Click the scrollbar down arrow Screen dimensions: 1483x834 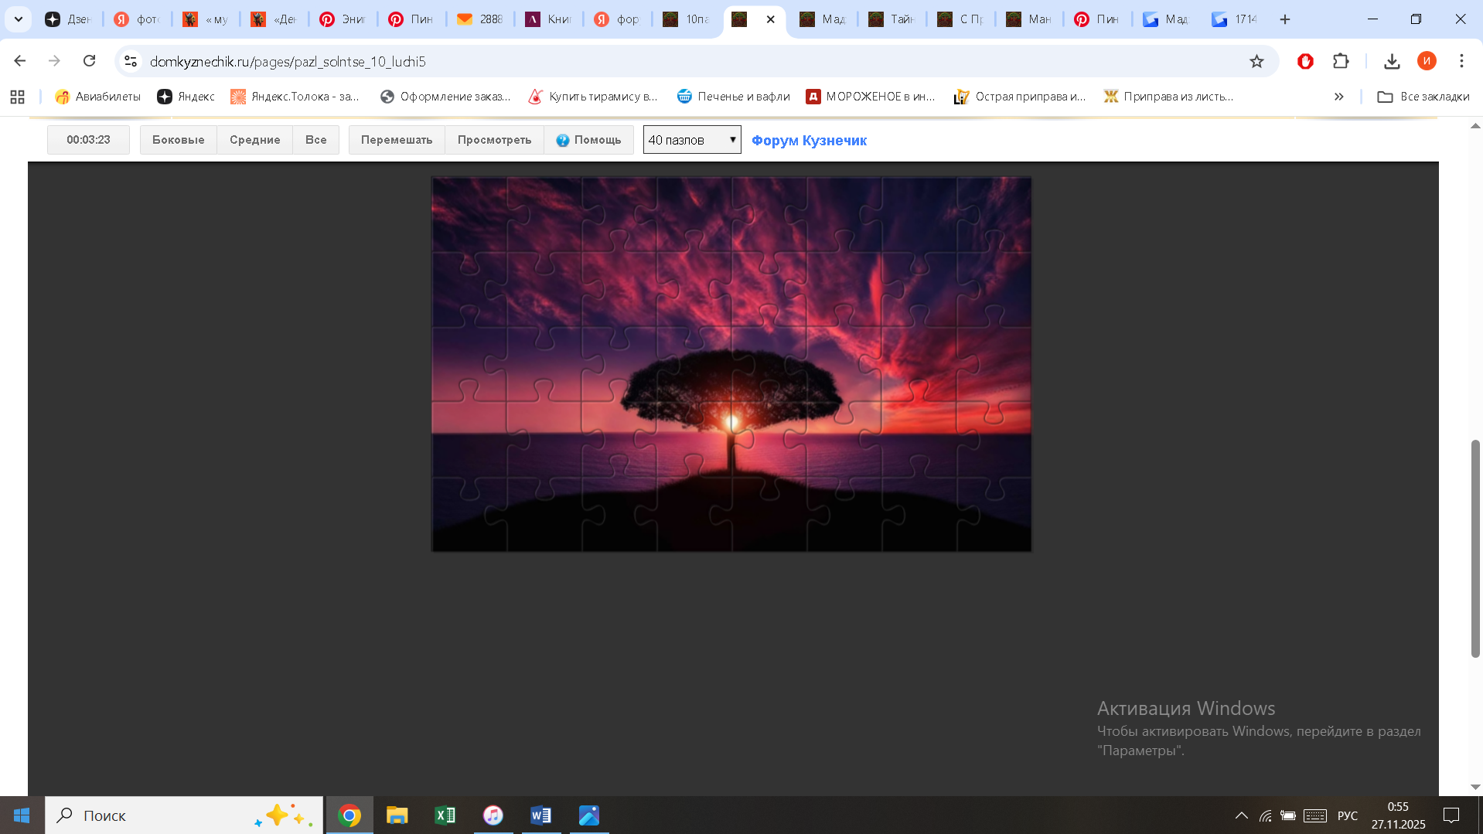pos(1475,787)
